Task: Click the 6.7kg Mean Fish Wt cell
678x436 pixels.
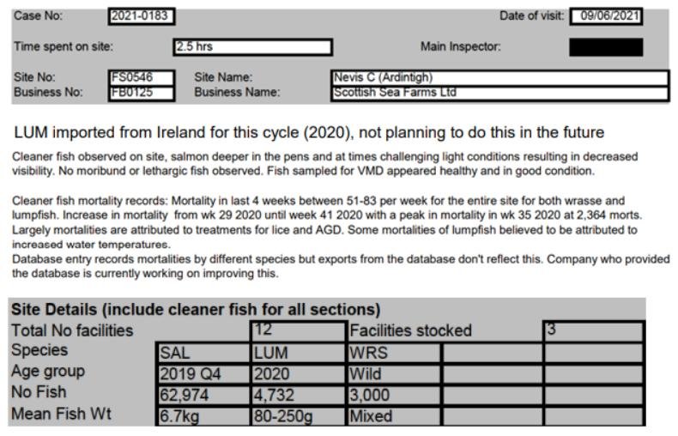Action: [203, 417]
